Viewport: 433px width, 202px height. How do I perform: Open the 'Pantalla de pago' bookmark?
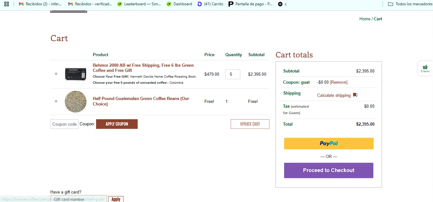(250, 4)
